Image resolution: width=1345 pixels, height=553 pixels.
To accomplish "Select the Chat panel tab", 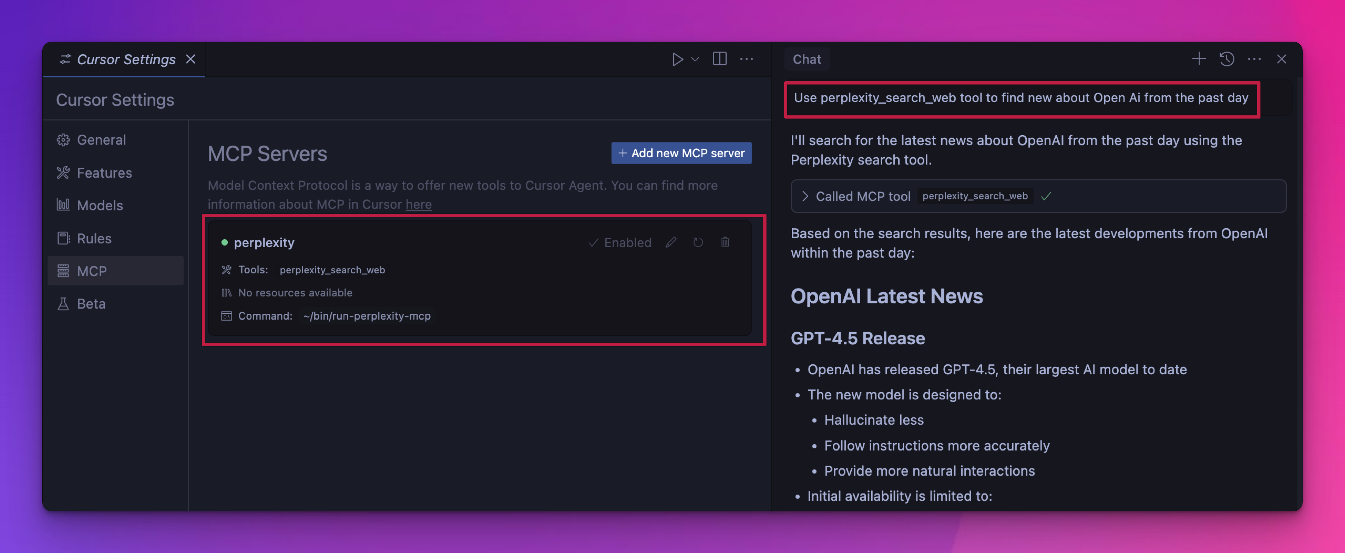I will point(807,60).
